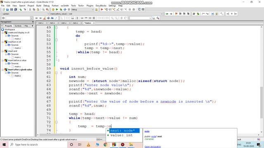Image resolution: width=264 pixels, height=148 pixels.
Task: Click the green Run icon
Action: pos(57,9)
